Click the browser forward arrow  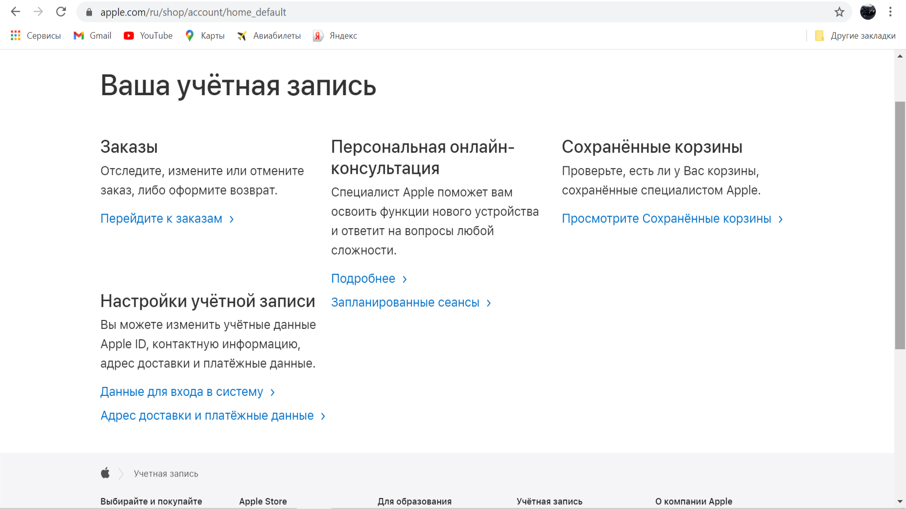coord(38,12)
